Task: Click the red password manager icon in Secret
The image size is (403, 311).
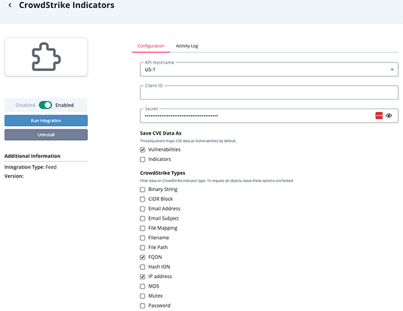Action: [379, 116]
